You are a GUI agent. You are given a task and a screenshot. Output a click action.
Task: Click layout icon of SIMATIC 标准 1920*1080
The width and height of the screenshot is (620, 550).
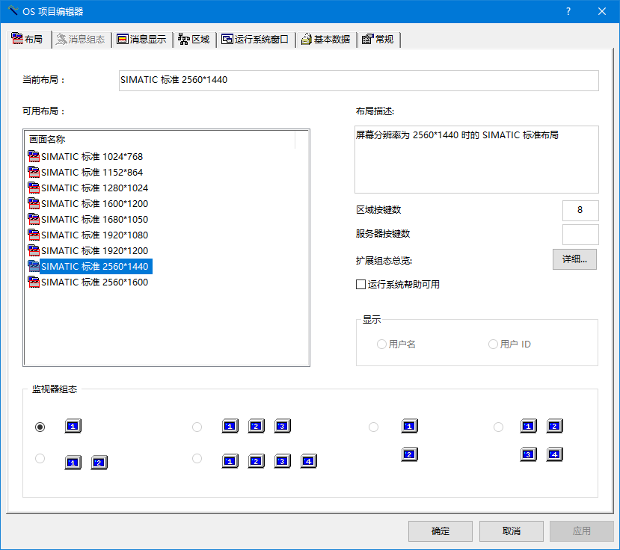tap(34, 235)
